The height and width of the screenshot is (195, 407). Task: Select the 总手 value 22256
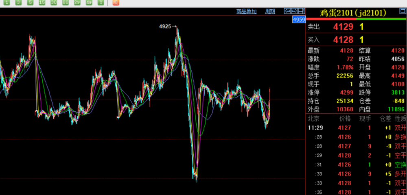(x=345, y=76)
